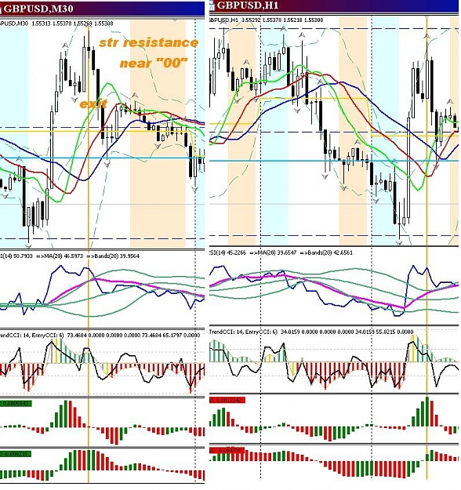The width and height of the screenshot is (461, 490).
Task: Open the GBPUSD,H1 window system icon
Action: 212,5
